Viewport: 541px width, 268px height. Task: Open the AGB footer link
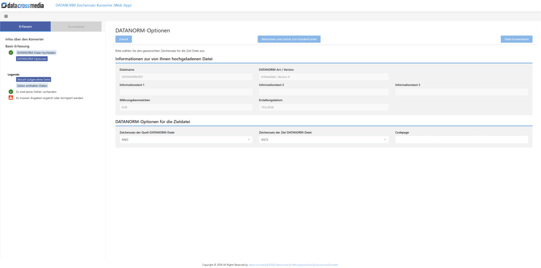click(270, 265)
